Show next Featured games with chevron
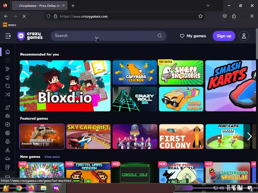 pos(249,136)
